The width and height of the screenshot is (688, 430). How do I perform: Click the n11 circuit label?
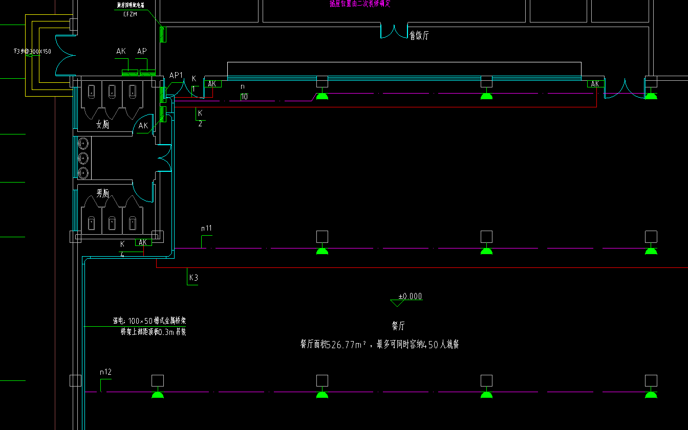(x=206, y=228)
